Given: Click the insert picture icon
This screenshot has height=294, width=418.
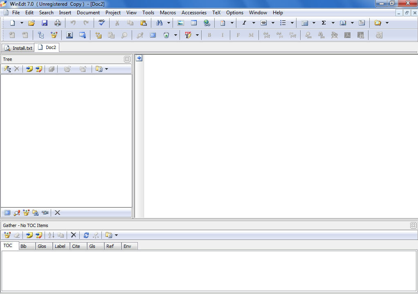Looking at the screenshot, I should point(181,23).
